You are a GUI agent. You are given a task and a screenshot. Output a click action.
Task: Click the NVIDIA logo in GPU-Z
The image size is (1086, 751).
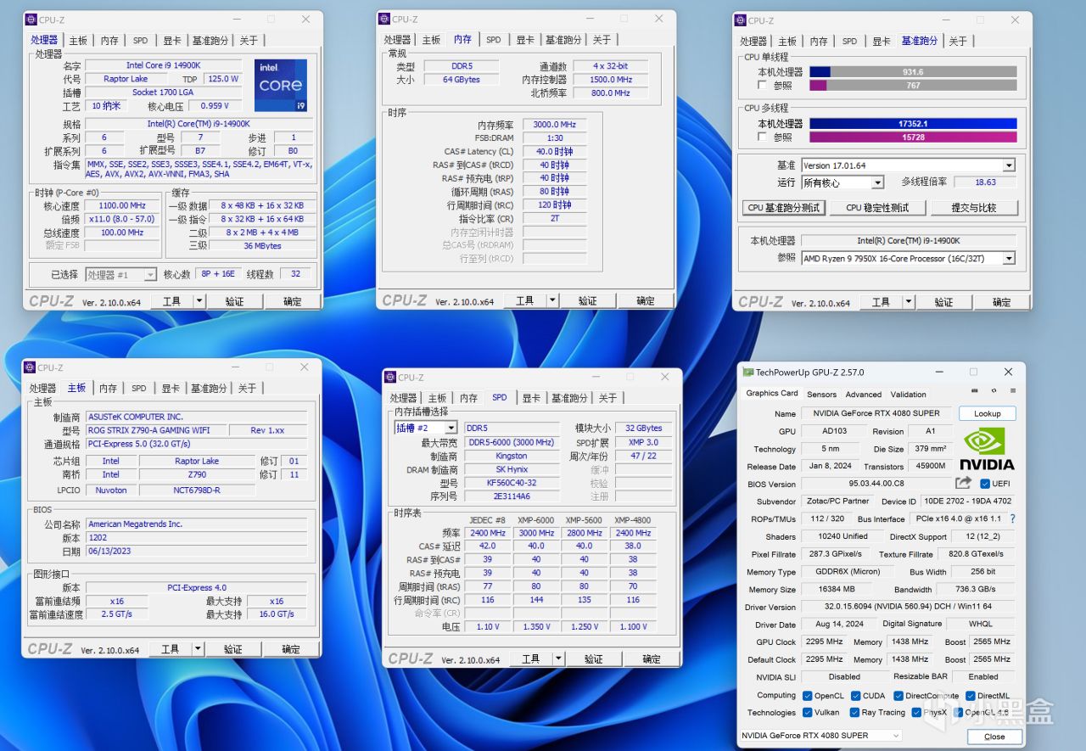click(988, 448)
